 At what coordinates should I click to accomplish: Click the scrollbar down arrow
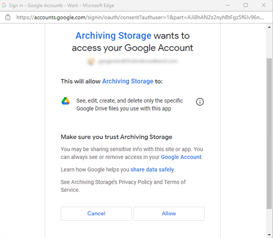click(269, 235)
